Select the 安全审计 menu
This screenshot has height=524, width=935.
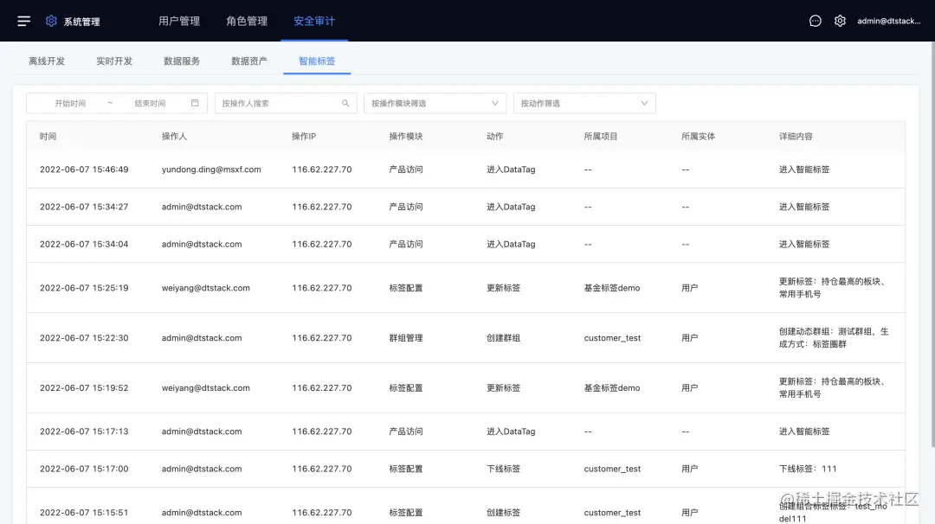coord(314,21)
